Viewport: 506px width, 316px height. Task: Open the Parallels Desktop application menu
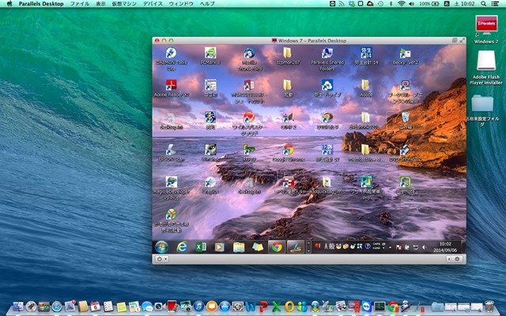[x=41, y=3]
